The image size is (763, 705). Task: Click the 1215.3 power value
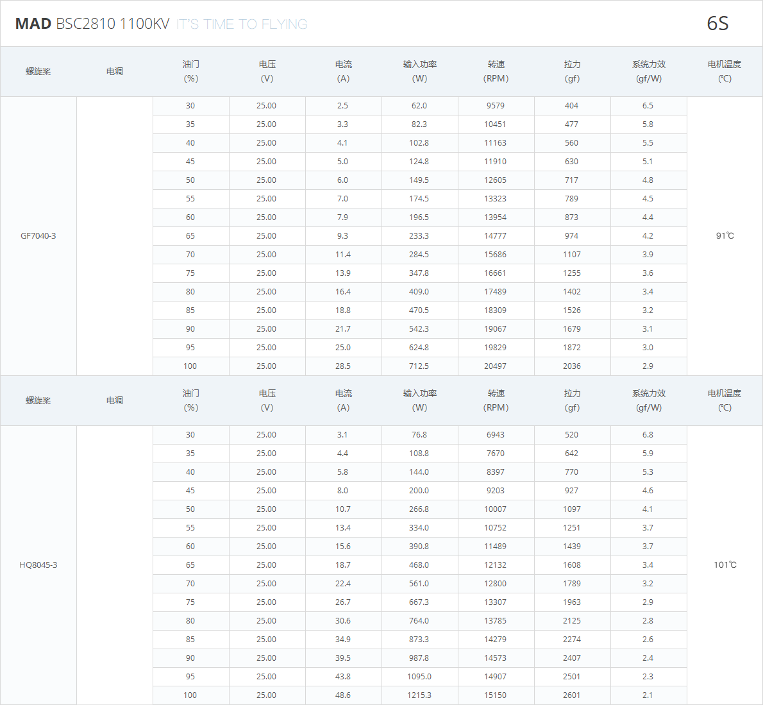pos(419,695)
